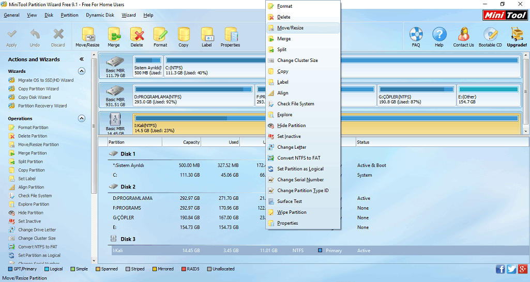Choose Move/Resize in the context menu
530x282 pixels.
(x=303, y=28)
